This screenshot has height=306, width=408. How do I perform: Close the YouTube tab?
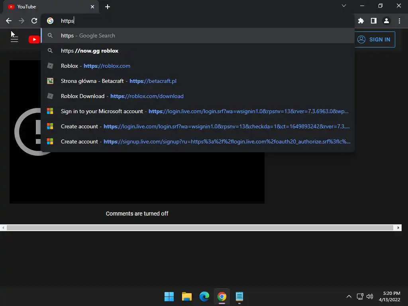point(92,7)
